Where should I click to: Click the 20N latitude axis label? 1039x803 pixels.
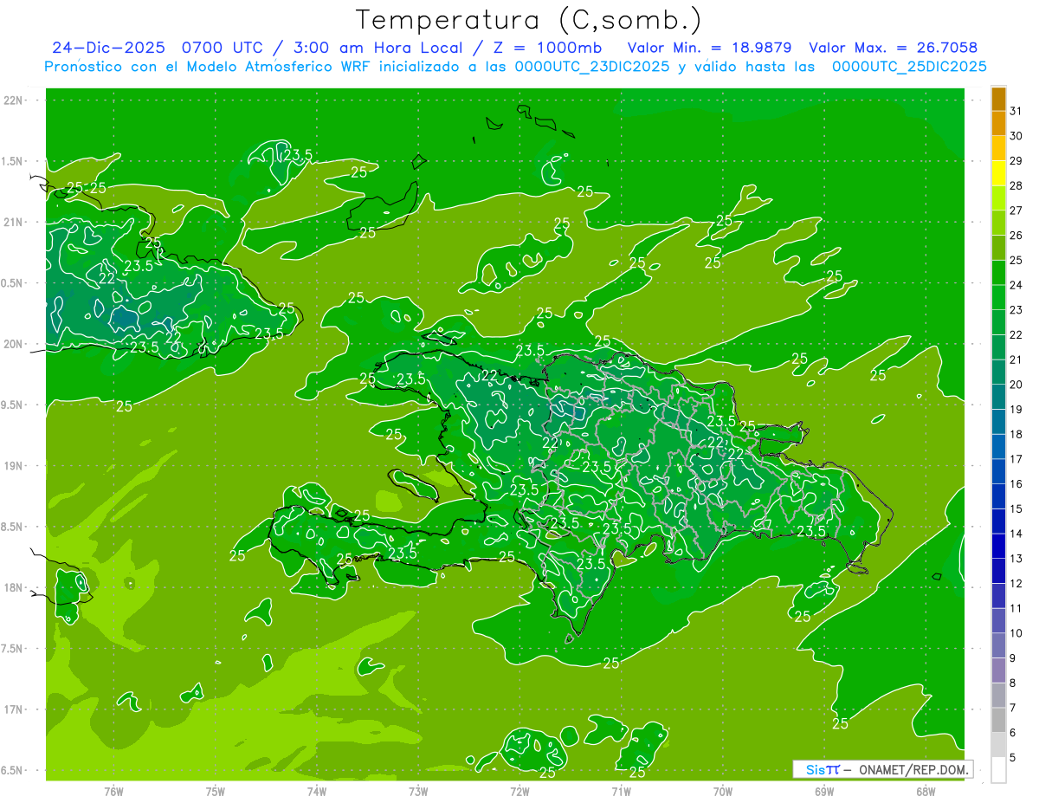tap(15, 344)
